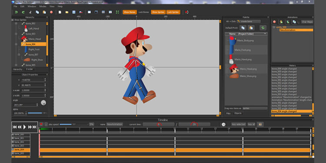Toggle the Lock Sprites button
This screenshot has height=163, width=326.
173,12
